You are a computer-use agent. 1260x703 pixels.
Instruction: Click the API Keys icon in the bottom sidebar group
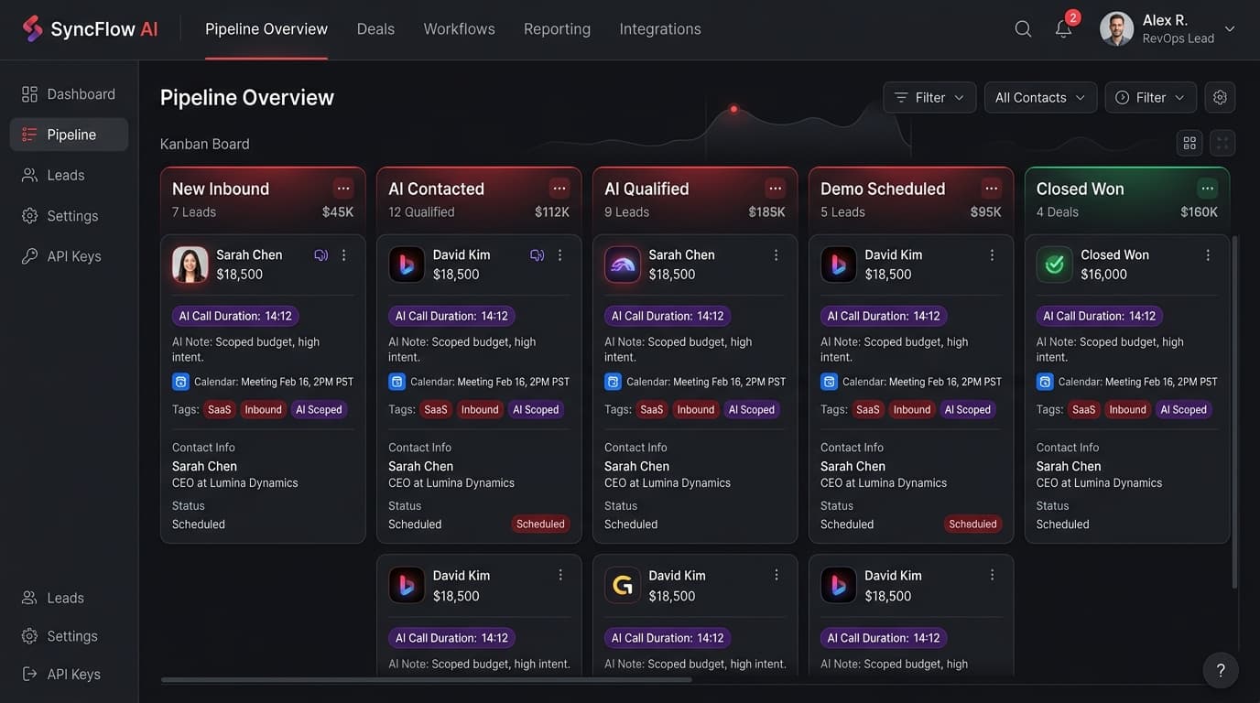pos(29,675)
